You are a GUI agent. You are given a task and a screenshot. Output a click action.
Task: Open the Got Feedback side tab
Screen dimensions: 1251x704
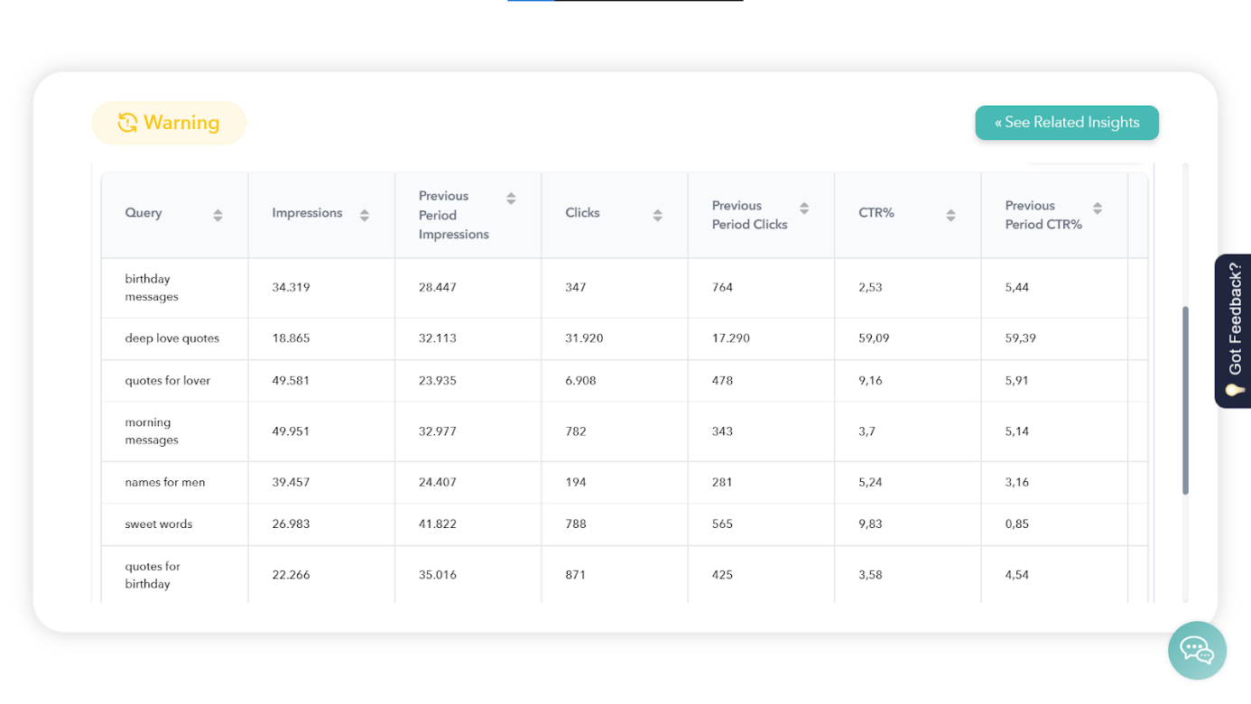coord(1233,331)
